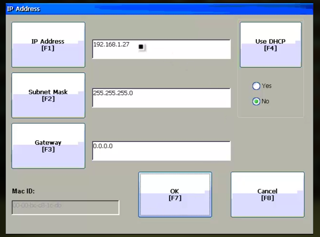The height and width of the screenshot is (237, 320).
Task: Click the IP Address dialog title text
Action: [23, 9]
